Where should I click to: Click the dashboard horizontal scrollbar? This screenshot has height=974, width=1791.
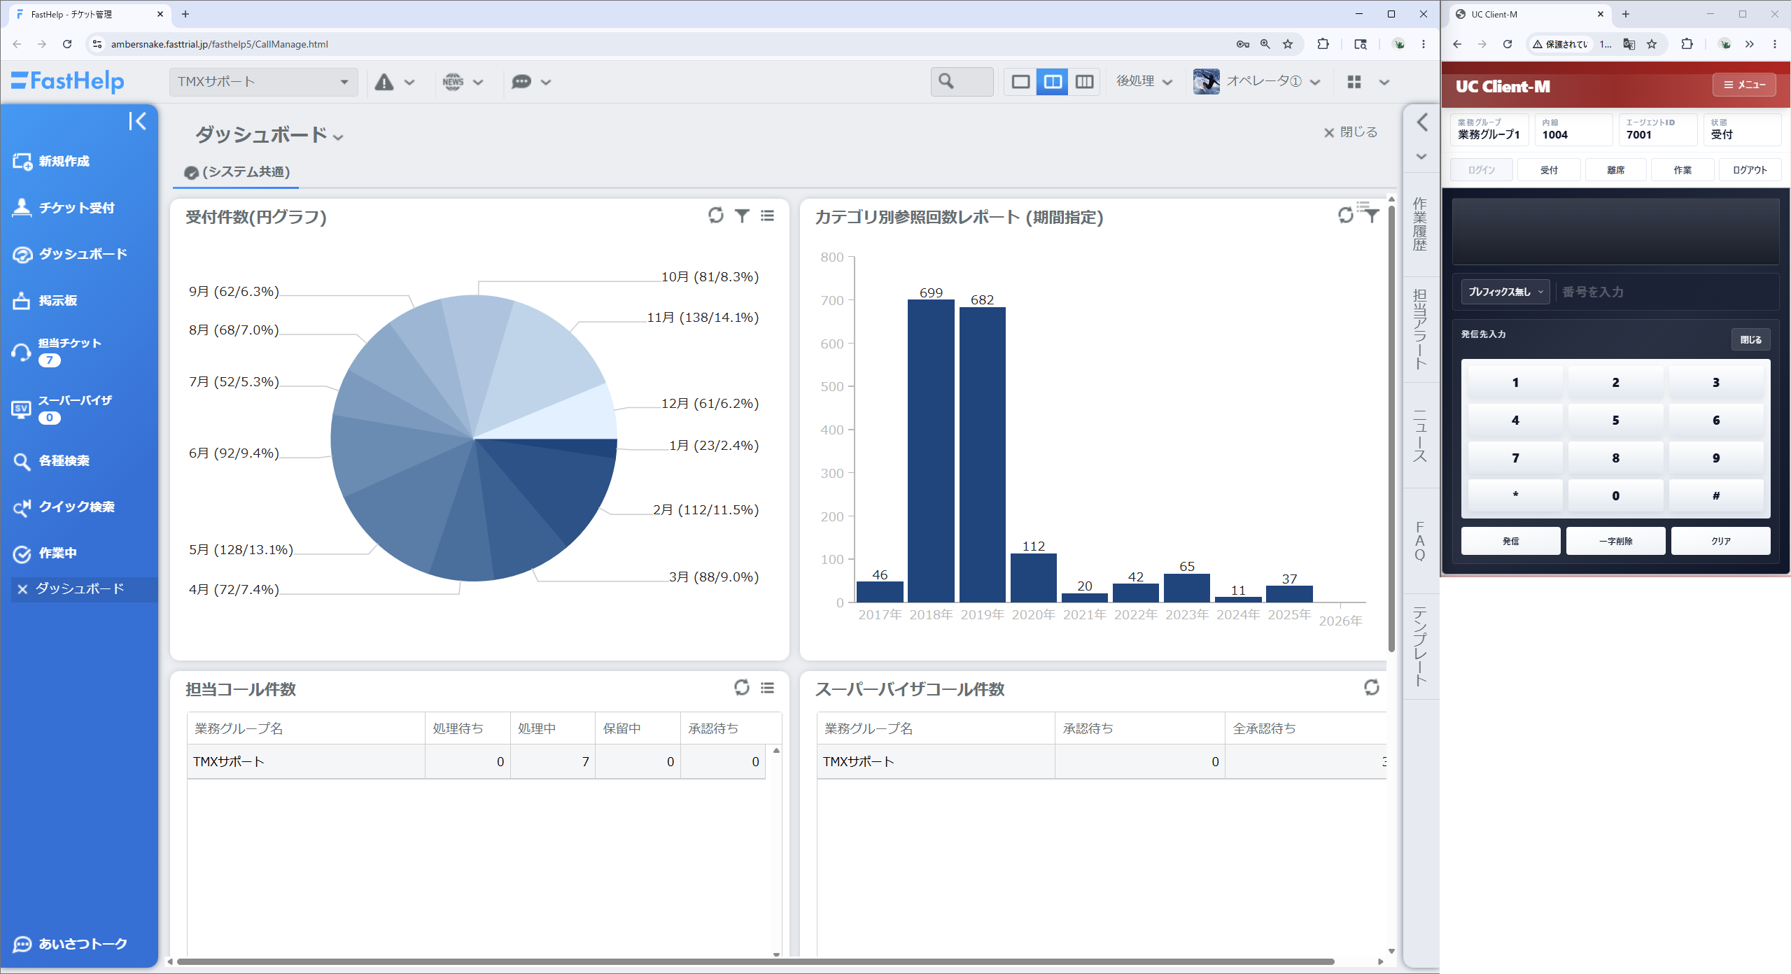click(x=755, y=961)
